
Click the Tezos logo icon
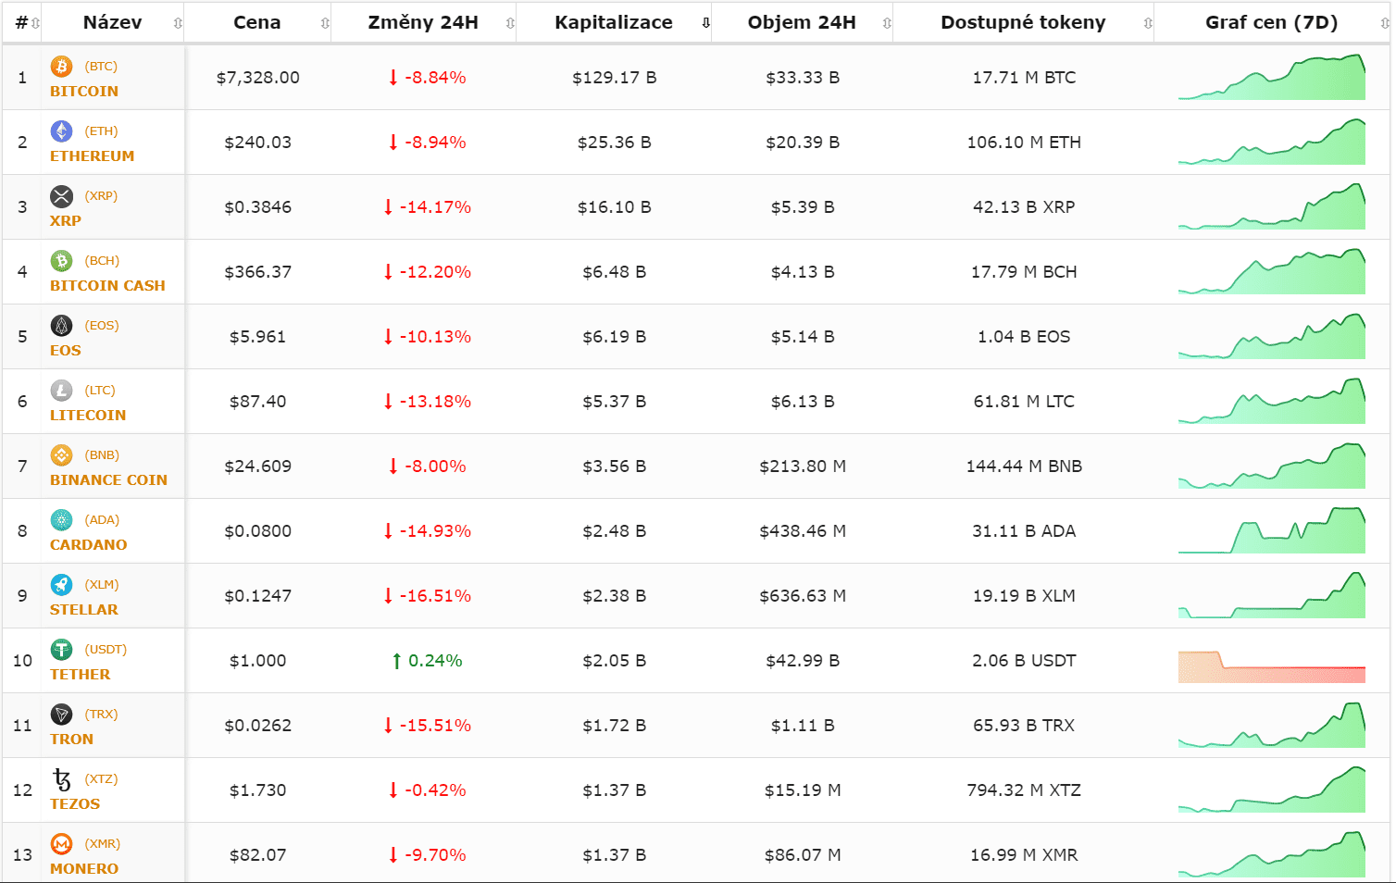pos(61,779)
